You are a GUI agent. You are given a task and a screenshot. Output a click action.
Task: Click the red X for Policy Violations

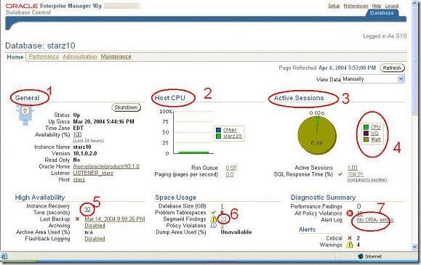tap(350, 213)
